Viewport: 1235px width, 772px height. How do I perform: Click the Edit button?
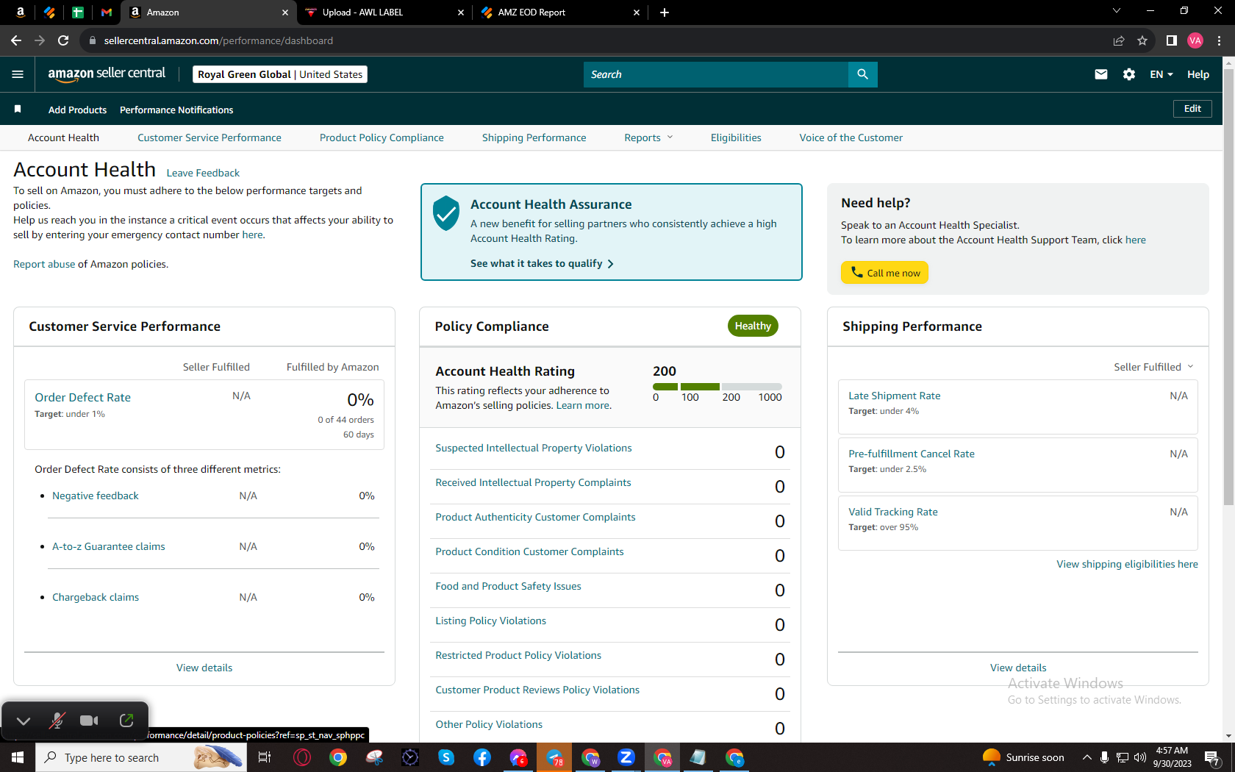pos(1192,109)
